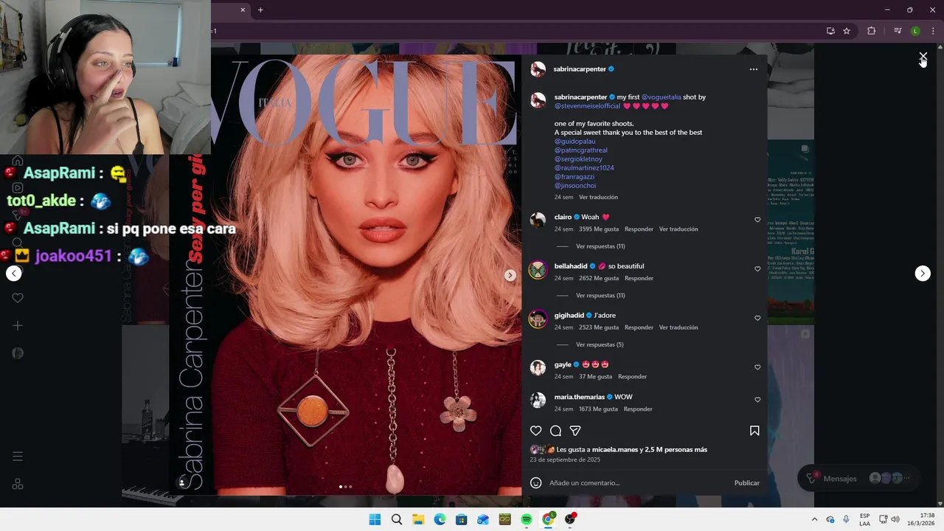
Task: Translate gigihadid's comment
Action: pyautogui.click(x=678, y=327)
